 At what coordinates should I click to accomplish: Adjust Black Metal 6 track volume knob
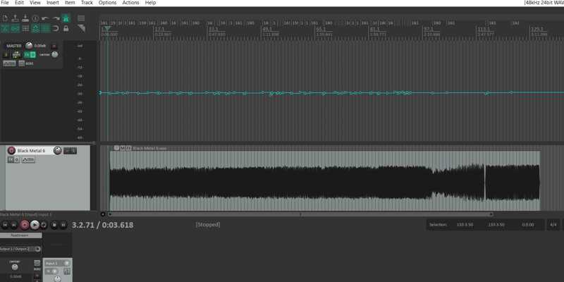(x=58, y=151)
